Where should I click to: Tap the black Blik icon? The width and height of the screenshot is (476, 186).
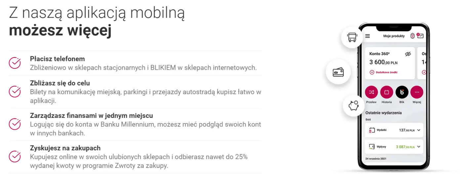402,93
